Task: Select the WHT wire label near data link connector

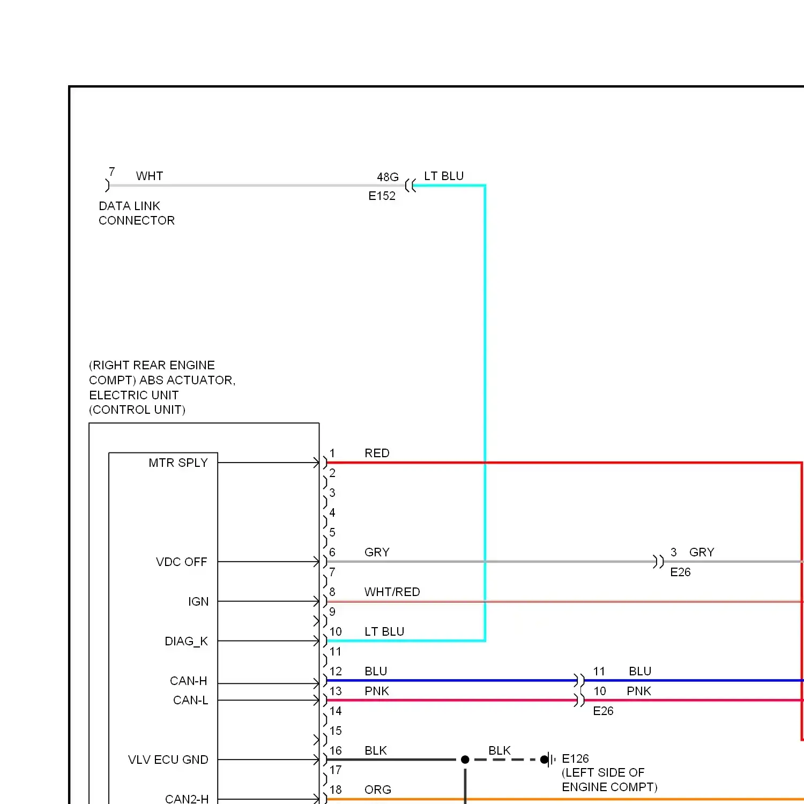Action: click(x=150, y=176)
